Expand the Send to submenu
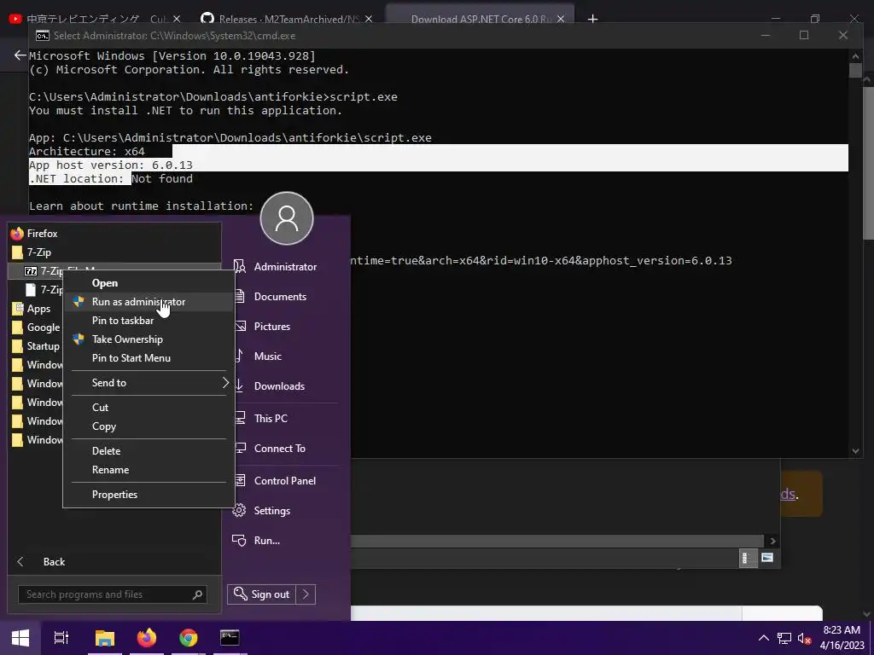This screenshot has width=874, height=655. coord(149,383)
